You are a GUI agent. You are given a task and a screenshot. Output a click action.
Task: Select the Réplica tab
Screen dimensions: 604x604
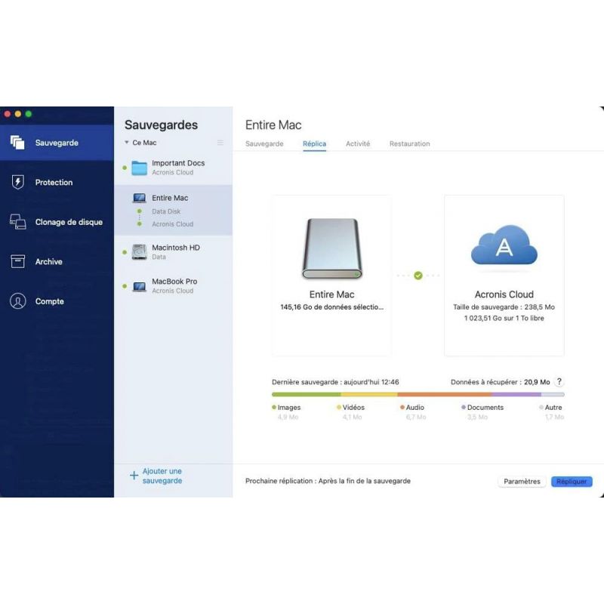314,143
